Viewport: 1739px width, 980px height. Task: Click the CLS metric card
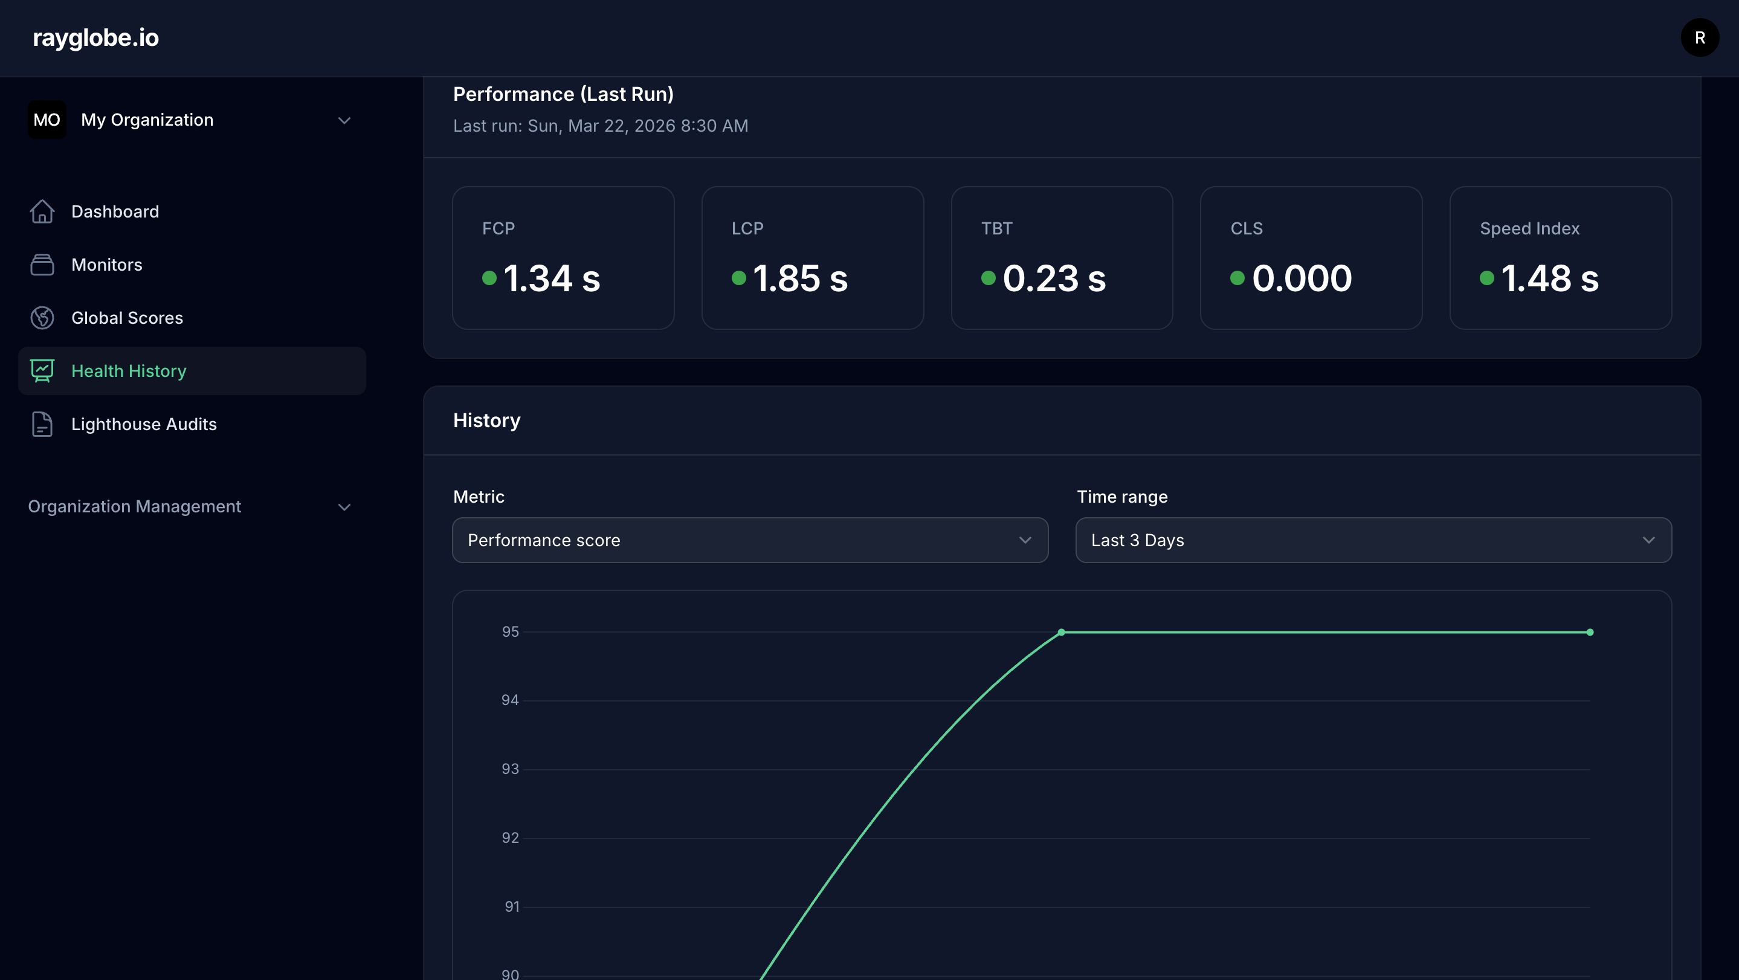(1311, 259)
